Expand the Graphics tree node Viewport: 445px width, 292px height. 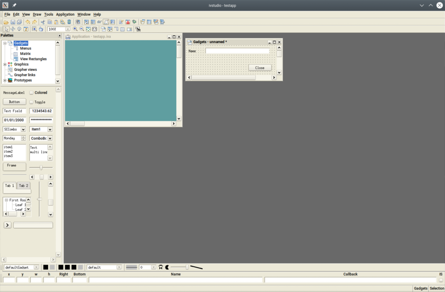click(x=5, y=65)
